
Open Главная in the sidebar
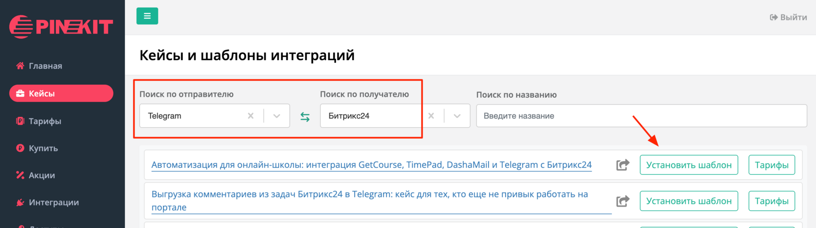(x=45, y=66)
